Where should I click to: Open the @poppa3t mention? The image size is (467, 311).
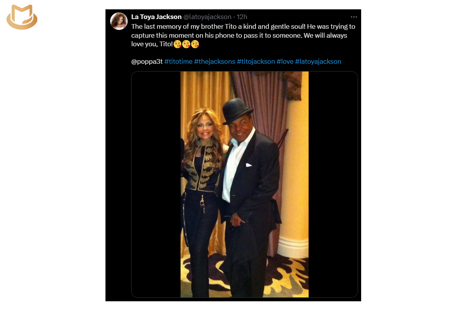coord(147,61)
